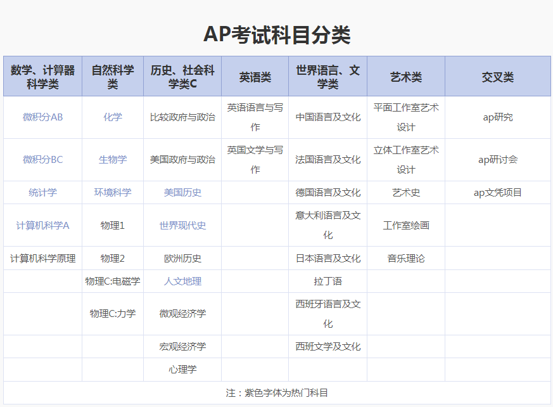Open the 美国历史 link
Viewport: 553px width, 407px height.
(x=182, y=192)
